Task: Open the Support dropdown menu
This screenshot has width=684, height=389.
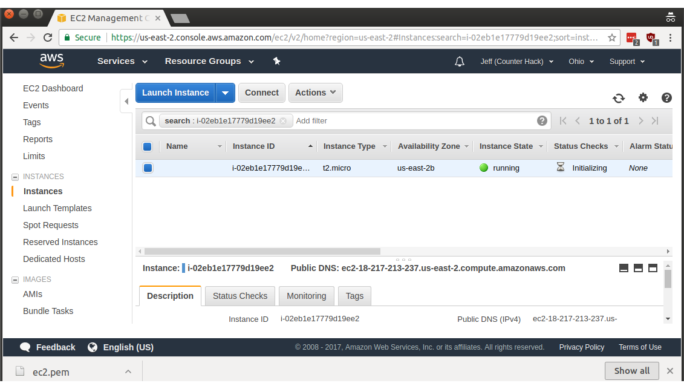Action: tap(627, 62)
